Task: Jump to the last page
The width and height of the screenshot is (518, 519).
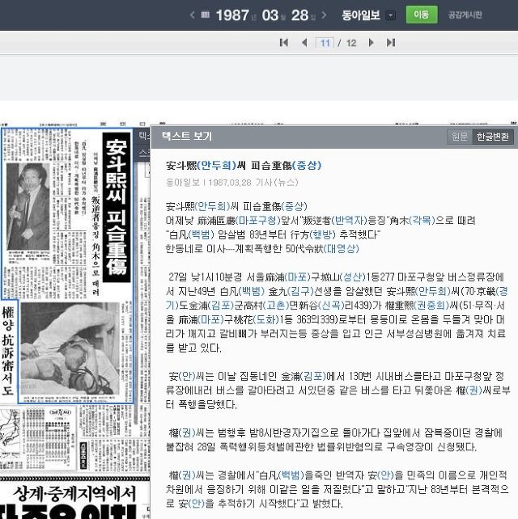Action: pyautogui.click(x=391, y=43)
